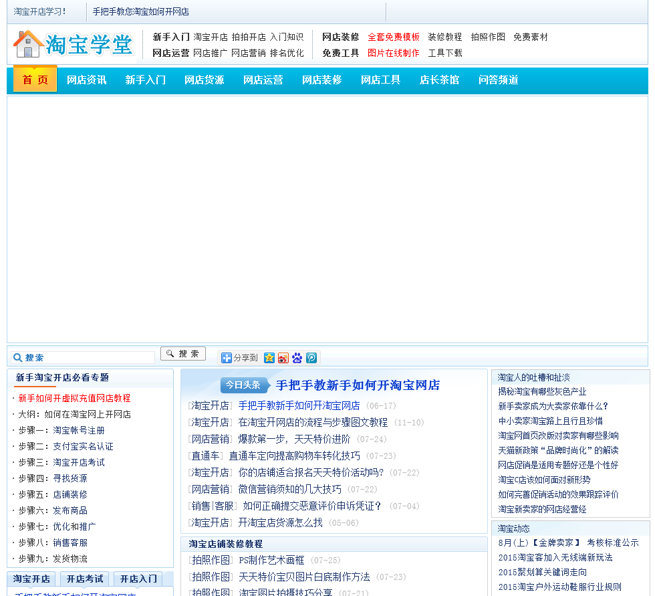Open 工具下载 header link
This screenshot has height=596, width=655.
coord(445,53)
